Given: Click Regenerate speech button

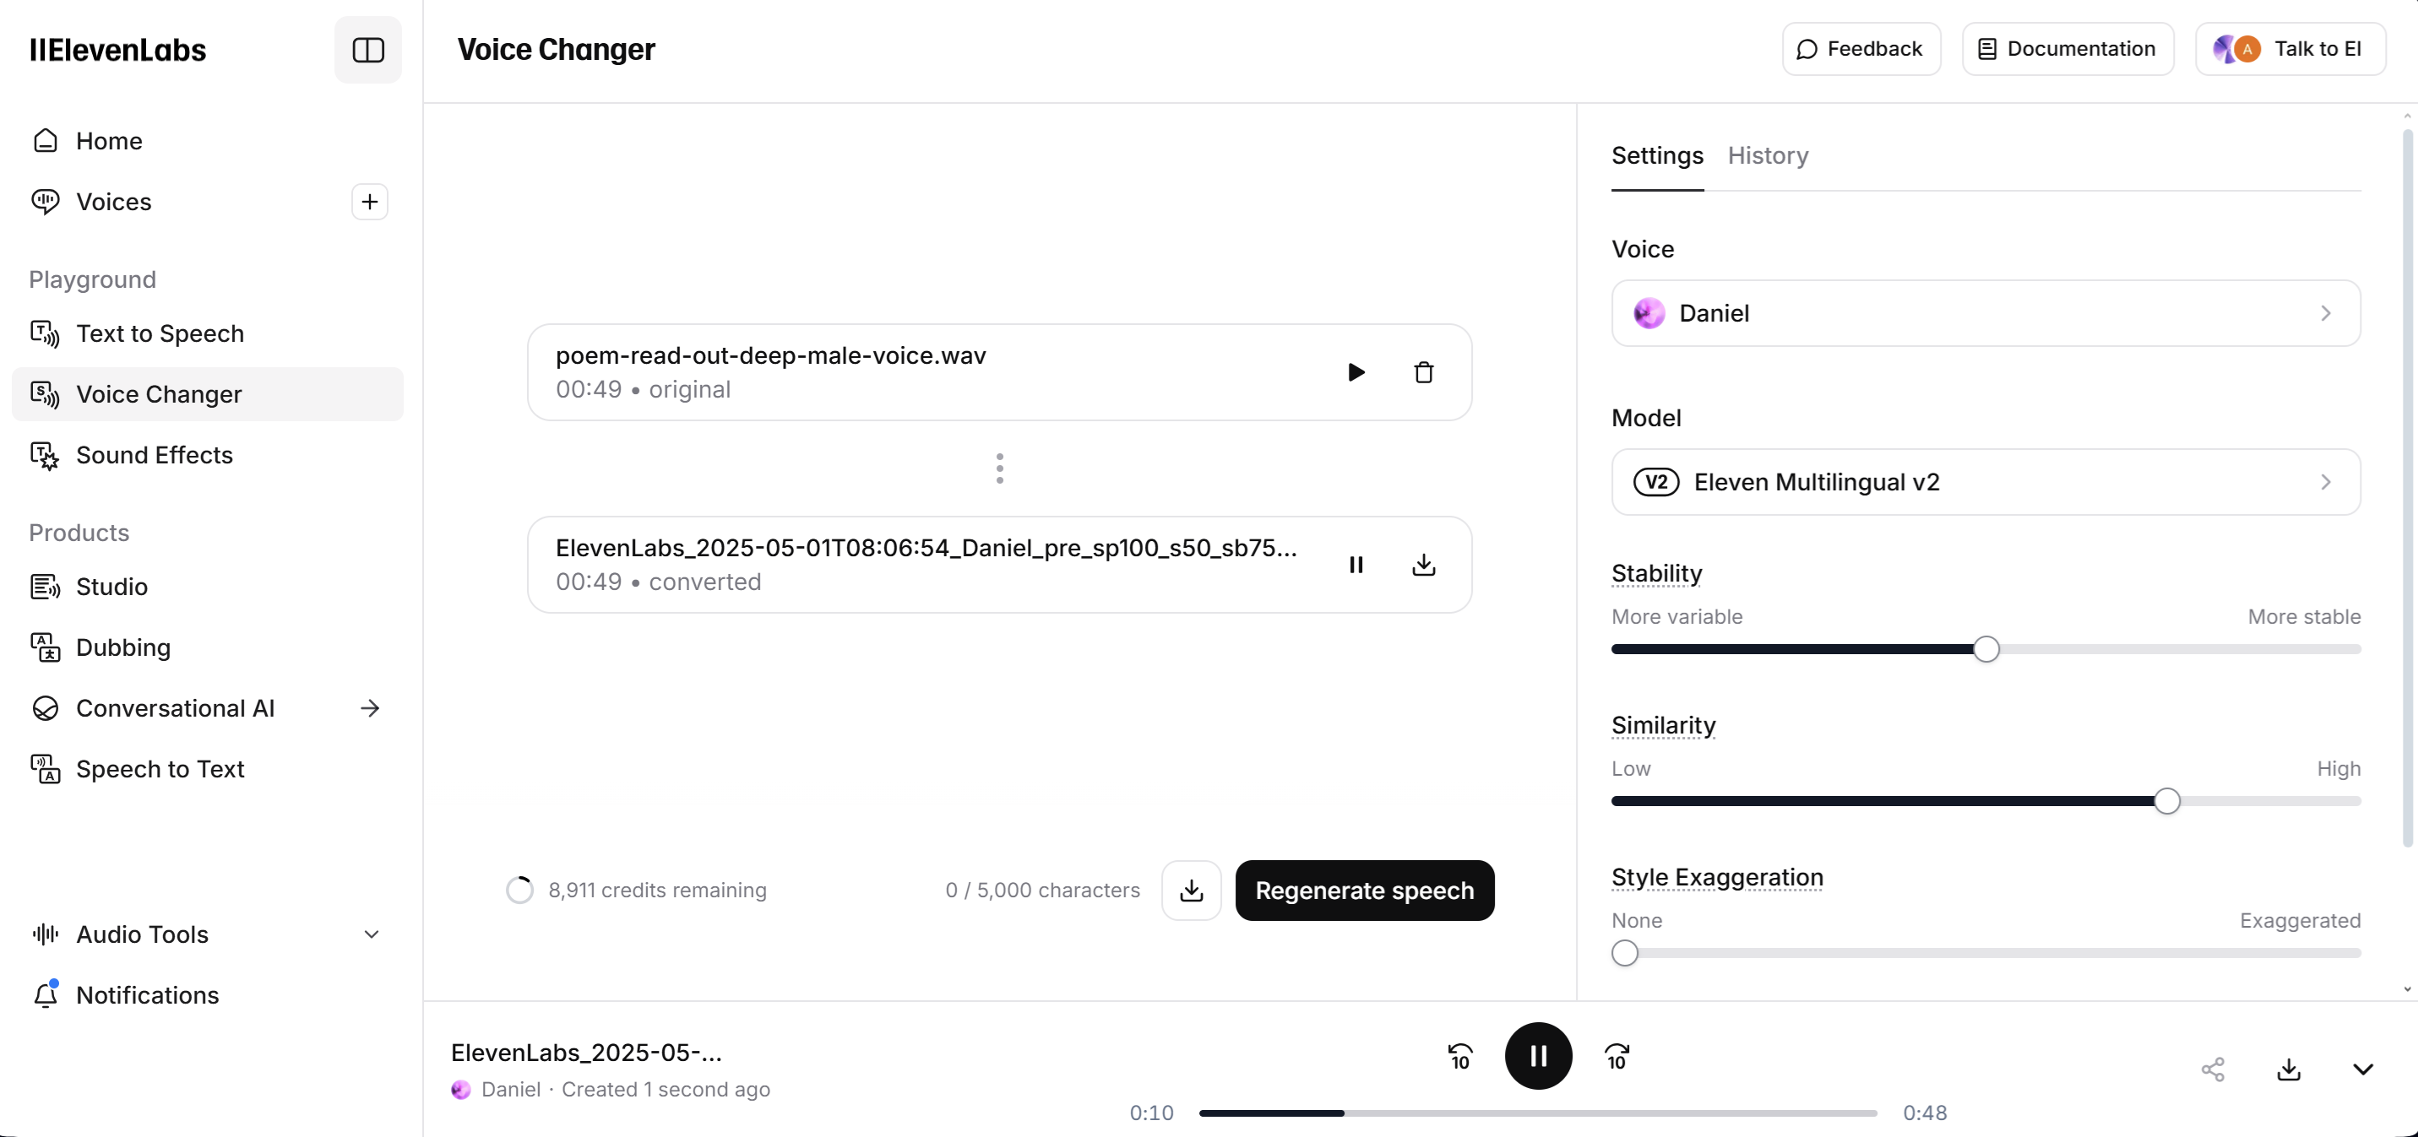Looking at the screenshot, I should [x=1364, y=891].
